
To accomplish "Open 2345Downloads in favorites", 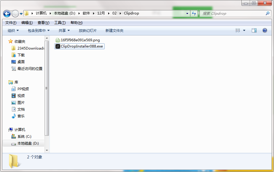I will point(31,48).
